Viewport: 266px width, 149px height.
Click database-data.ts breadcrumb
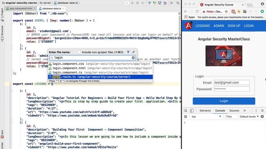(66, 3)
